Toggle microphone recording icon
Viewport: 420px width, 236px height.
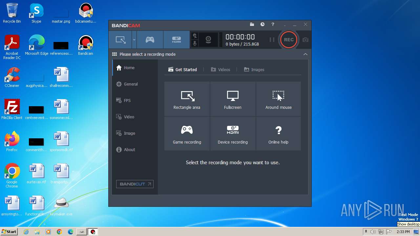tap(195, 43)
